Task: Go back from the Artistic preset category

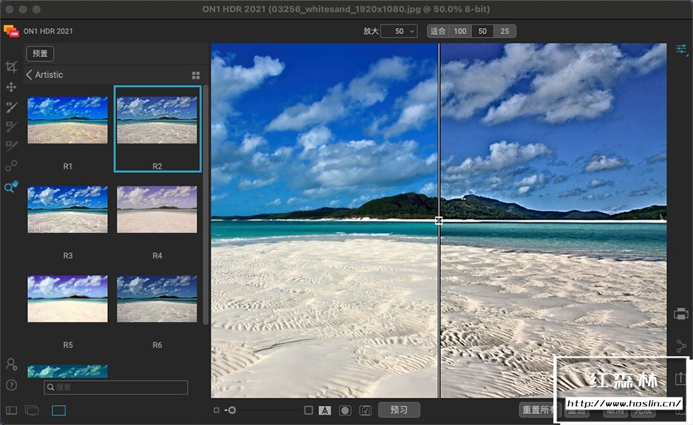Action: (x=30, y=75)
